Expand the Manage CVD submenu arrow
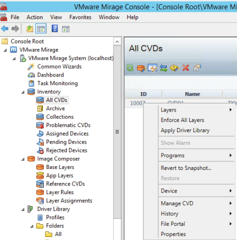Image resolution: width=237 pixels, height=240 pixels. coord(230,203)
